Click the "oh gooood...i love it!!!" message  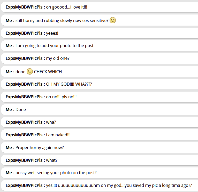66,7
